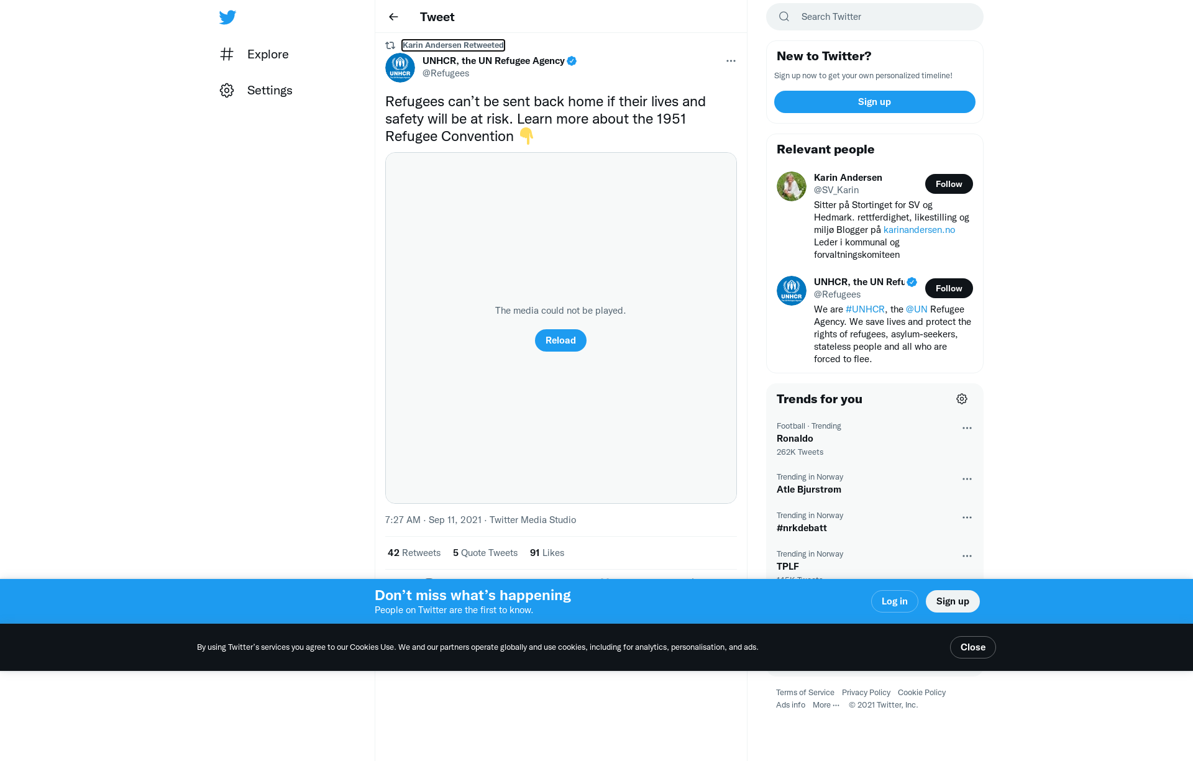View the 42 Retweets list
The height and width of the screenshot is (761, 1193).
[414, 553]
